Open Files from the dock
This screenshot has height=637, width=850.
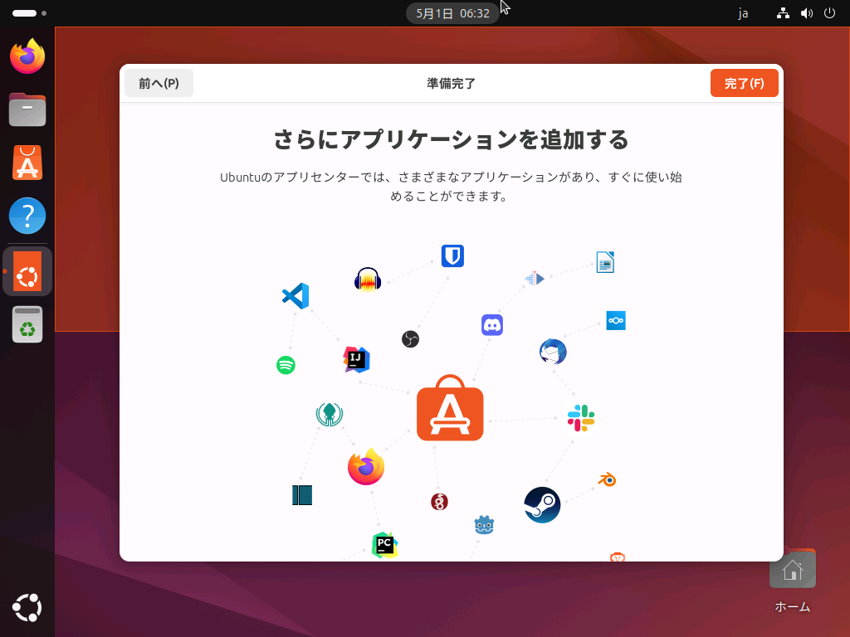[x=27, y=109]
